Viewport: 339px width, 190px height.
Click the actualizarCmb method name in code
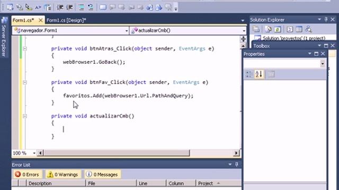(110, 116)
